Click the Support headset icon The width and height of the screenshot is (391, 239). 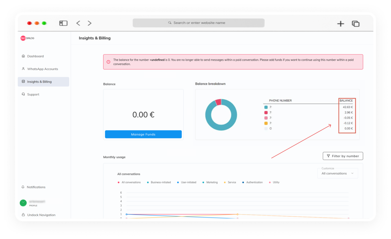(23, 94)
